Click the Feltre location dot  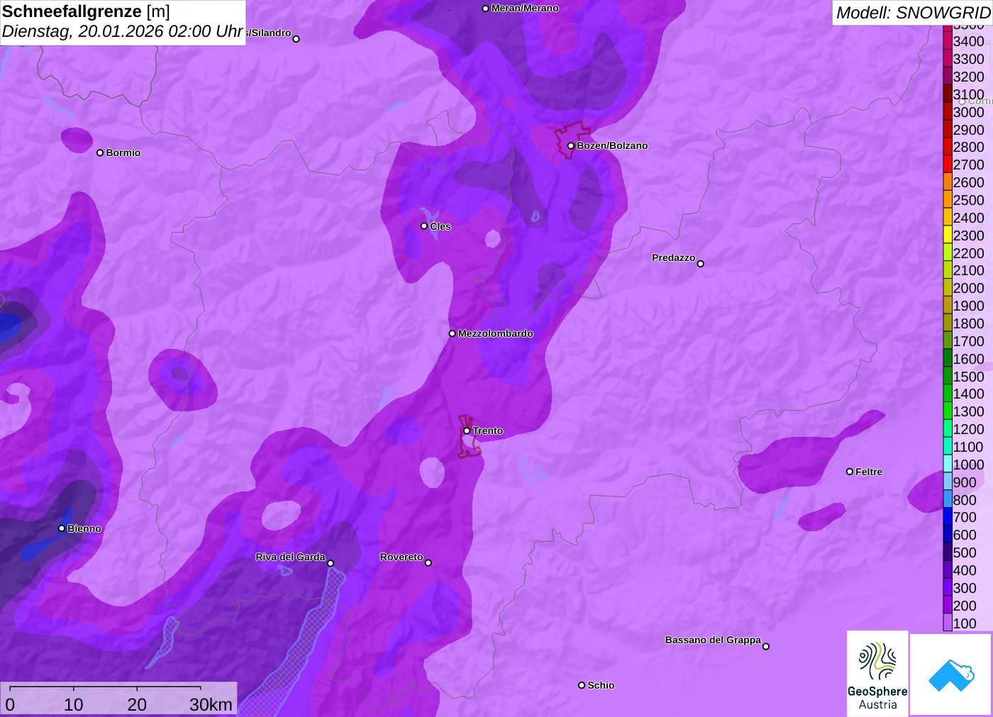[850, 472]
